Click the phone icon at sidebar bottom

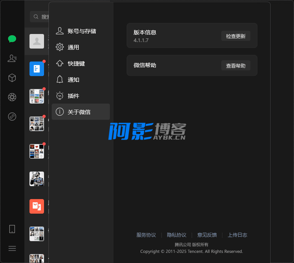tap(12, 229)
